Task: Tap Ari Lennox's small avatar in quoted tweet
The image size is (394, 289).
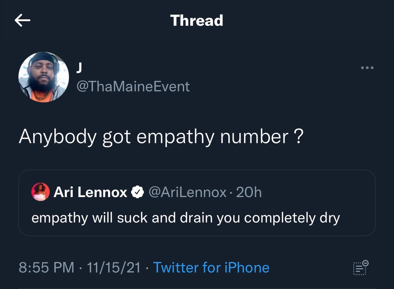Action: (40, 192)
